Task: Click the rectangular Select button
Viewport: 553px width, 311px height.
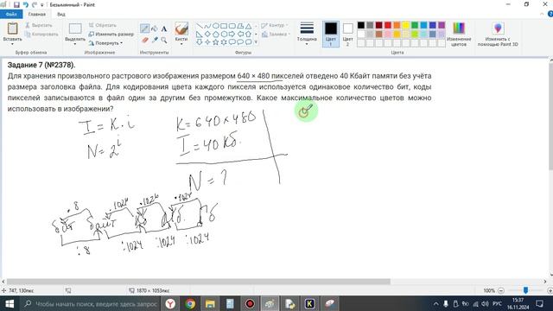Action: click(75, 29)
